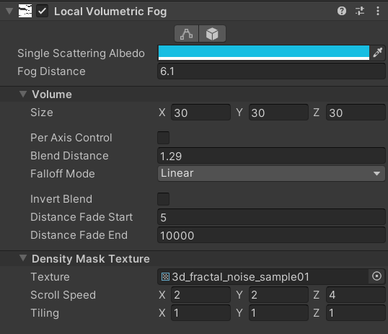Open the Falloff Mode dropdown
388x334 pixels.
pyautogui.click(x=271, y=173)
